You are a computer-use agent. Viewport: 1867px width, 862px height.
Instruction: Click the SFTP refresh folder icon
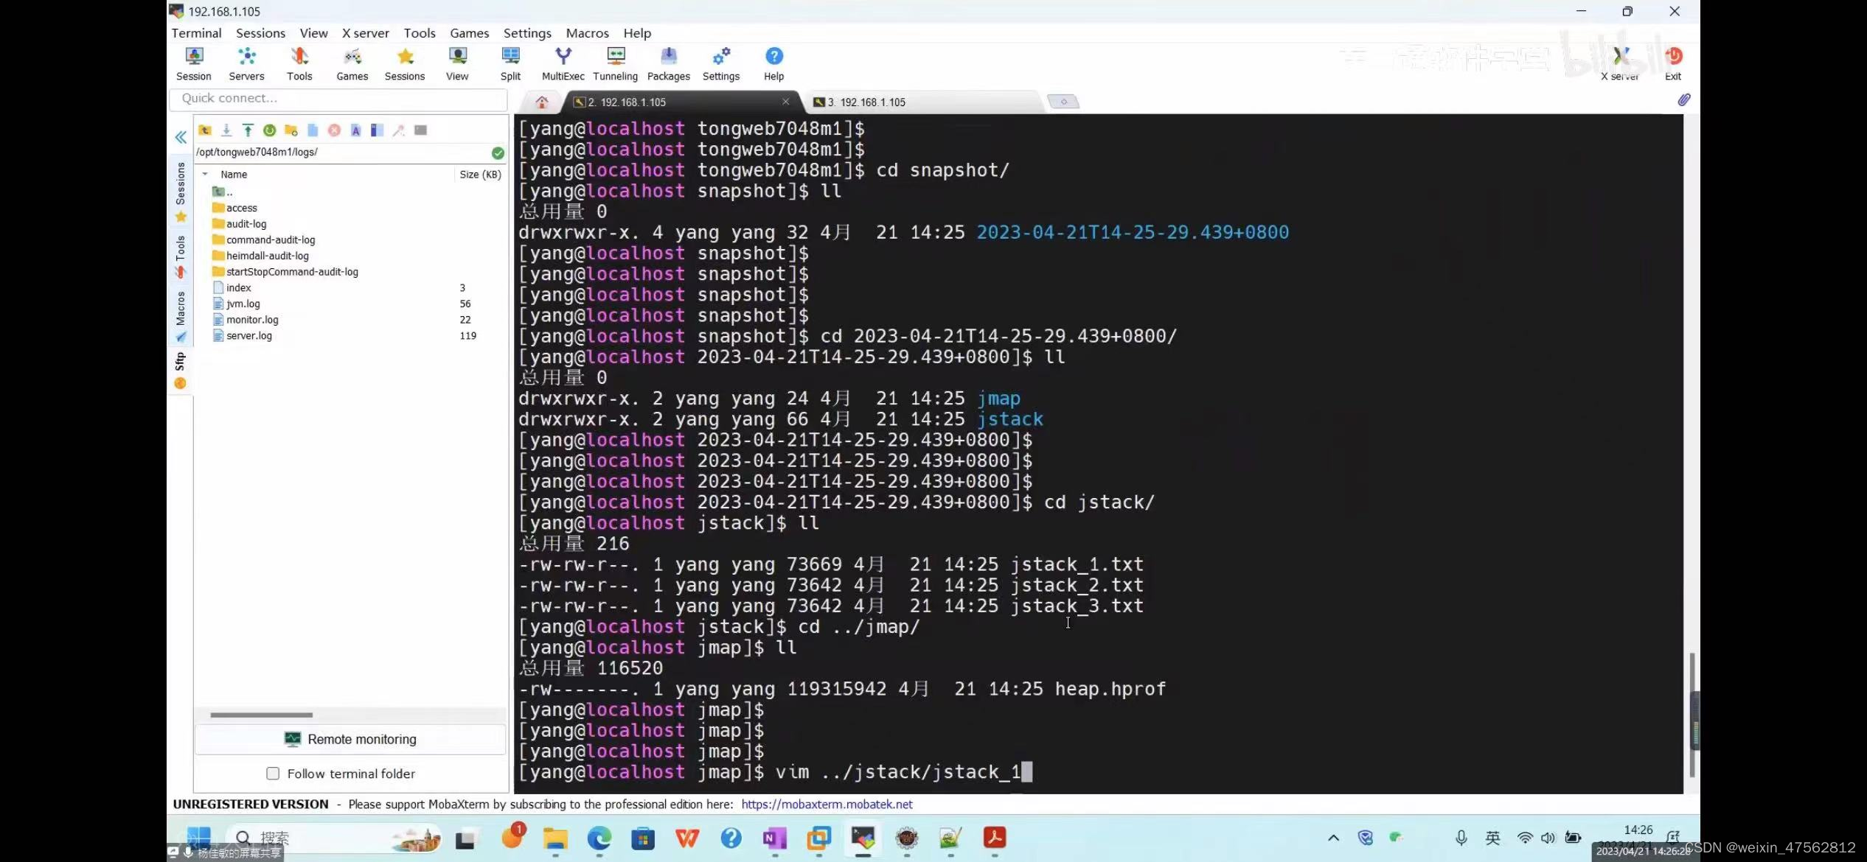click(269, 130)
